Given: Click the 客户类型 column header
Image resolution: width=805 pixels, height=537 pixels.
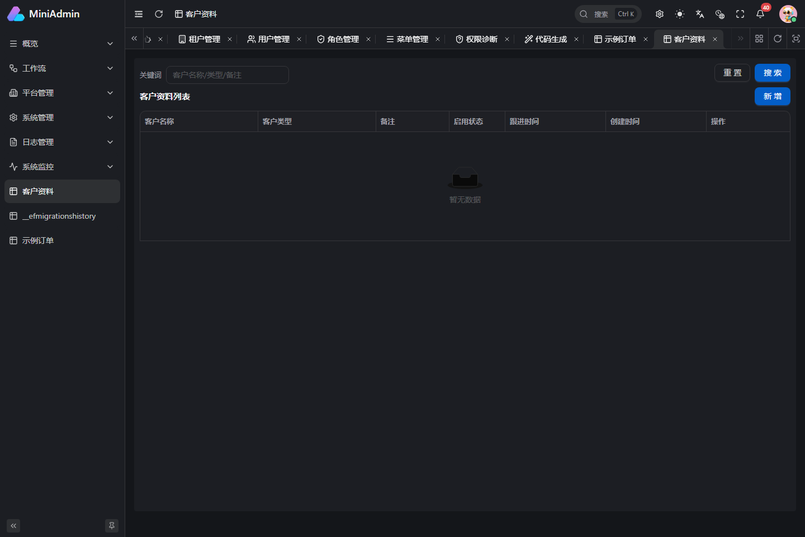Looking at the screenshot, I should [317, 121].
